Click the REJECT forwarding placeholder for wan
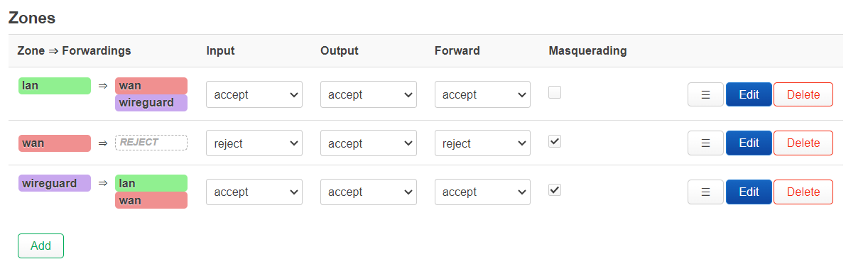The image size is (868, 264). click(x=151, y=143)
